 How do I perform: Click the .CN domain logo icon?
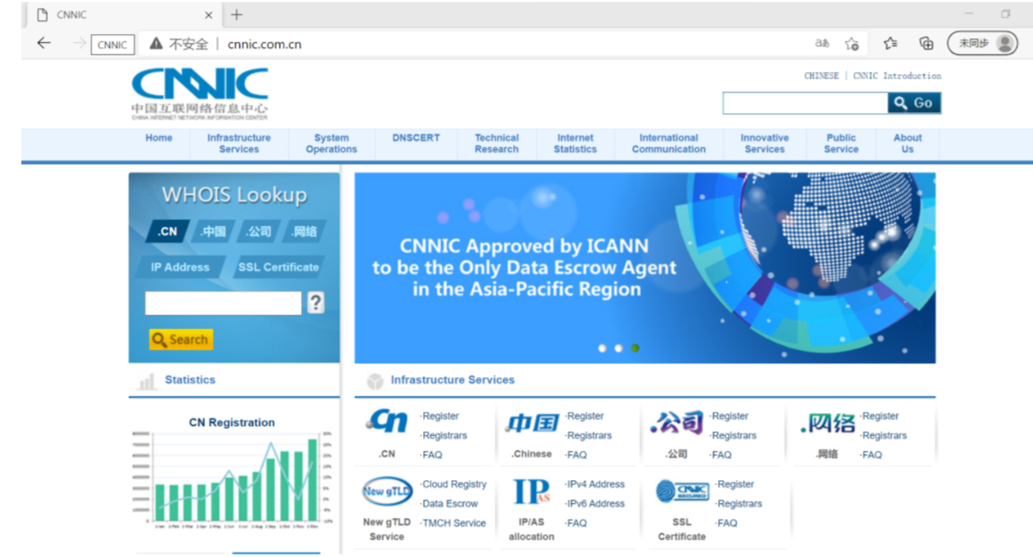(x=388, y=421)
